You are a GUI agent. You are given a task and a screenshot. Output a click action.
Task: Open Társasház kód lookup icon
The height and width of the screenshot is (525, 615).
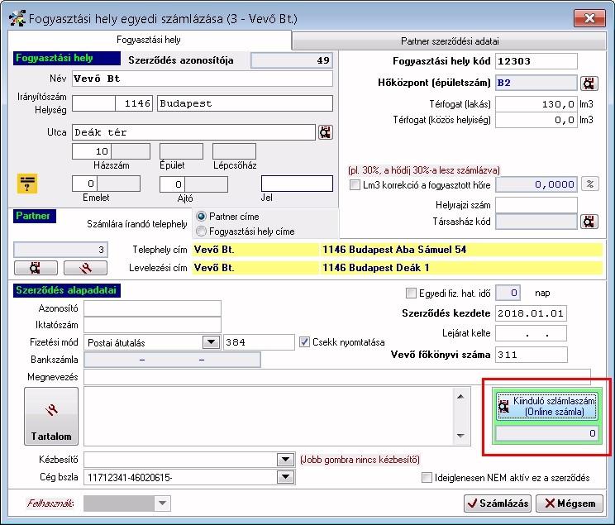point(589,222)
